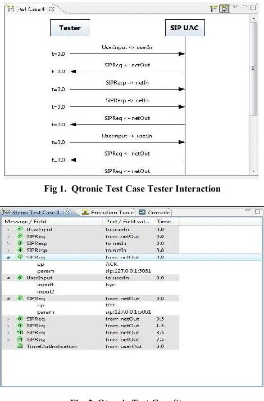Click the Port / Field val... column header
Screen dimensions: 264x401
[128, 221]
